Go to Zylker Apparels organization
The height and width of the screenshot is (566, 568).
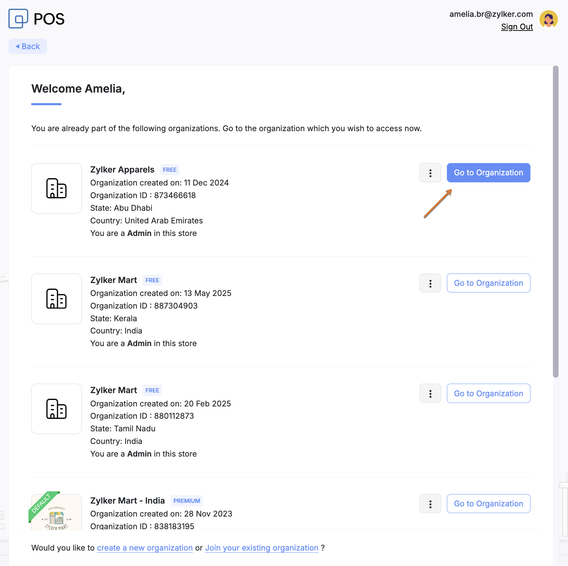click(x=488, y=173)
